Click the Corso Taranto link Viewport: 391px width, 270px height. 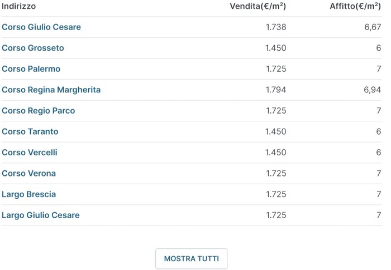click(x=30, y=132)
